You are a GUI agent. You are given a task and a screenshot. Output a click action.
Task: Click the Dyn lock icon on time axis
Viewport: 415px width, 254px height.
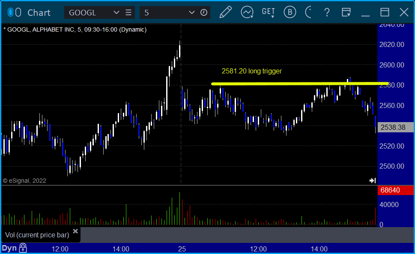23,248
